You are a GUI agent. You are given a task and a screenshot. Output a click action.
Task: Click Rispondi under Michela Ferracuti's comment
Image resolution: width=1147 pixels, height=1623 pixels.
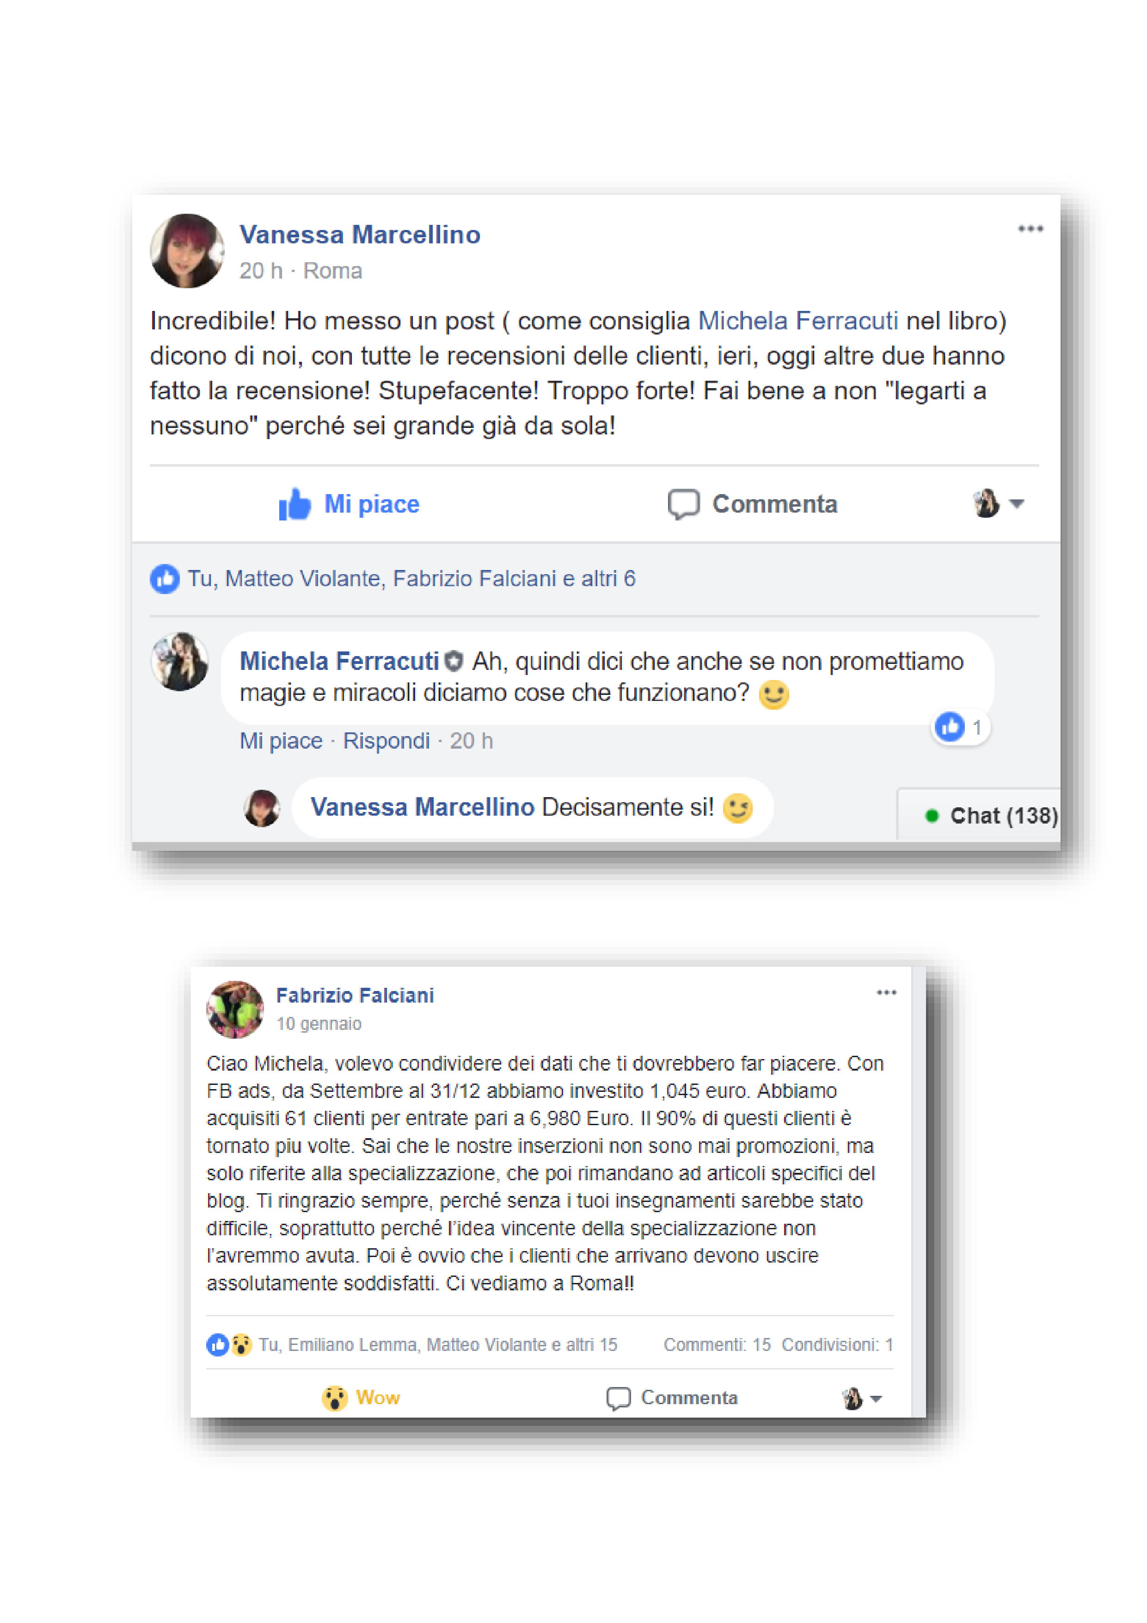click(386, 741)
